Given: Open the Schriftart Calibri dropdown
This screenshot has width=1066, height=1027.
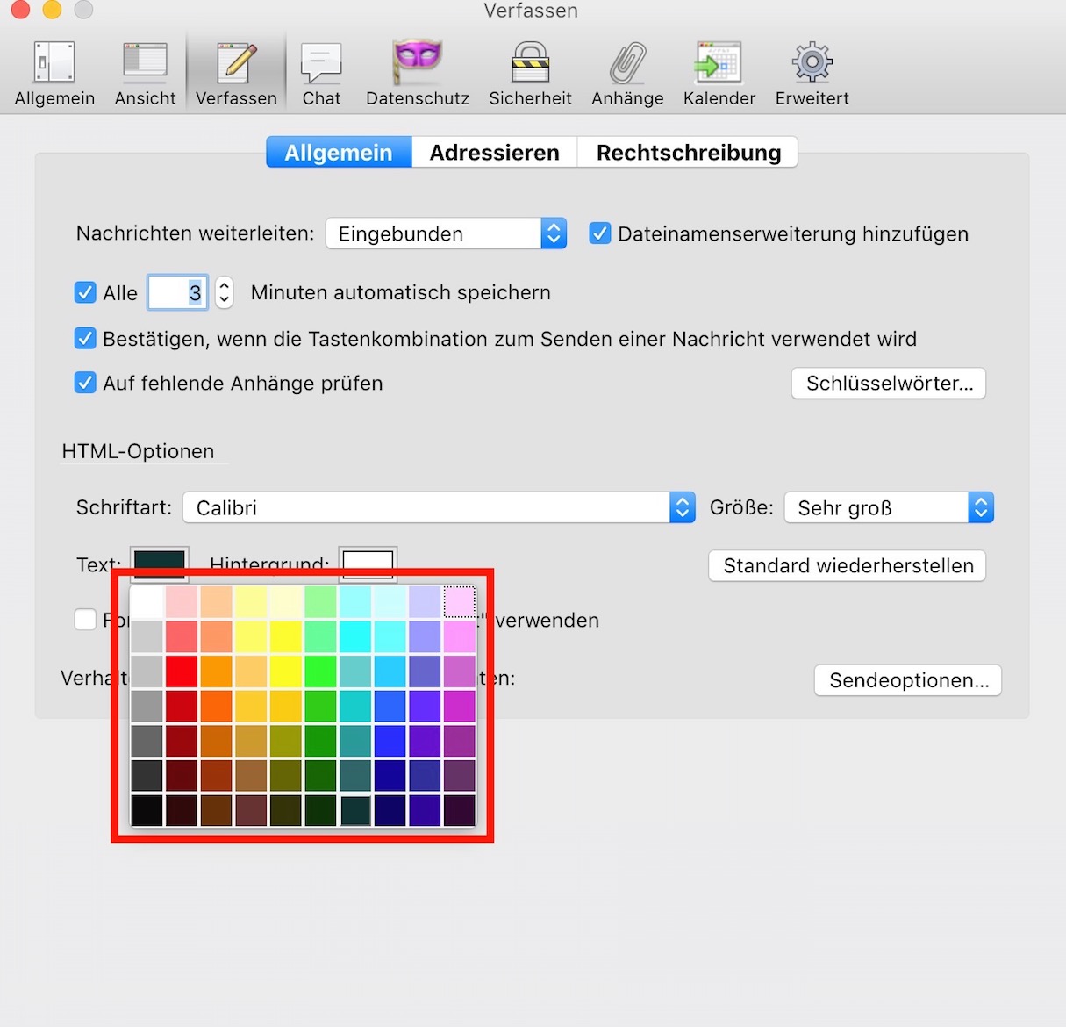Looking at the screenshot, I should pos(439,507).
